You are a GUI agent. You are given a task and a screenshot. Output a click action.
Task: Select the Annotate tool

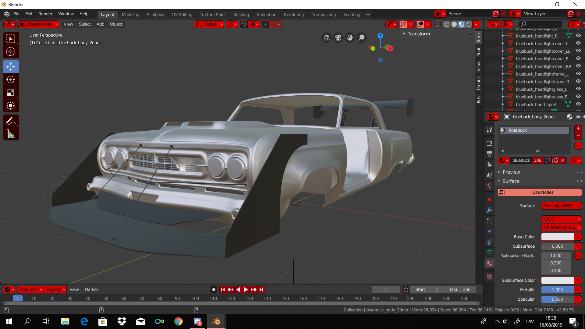tap(11, 121)
